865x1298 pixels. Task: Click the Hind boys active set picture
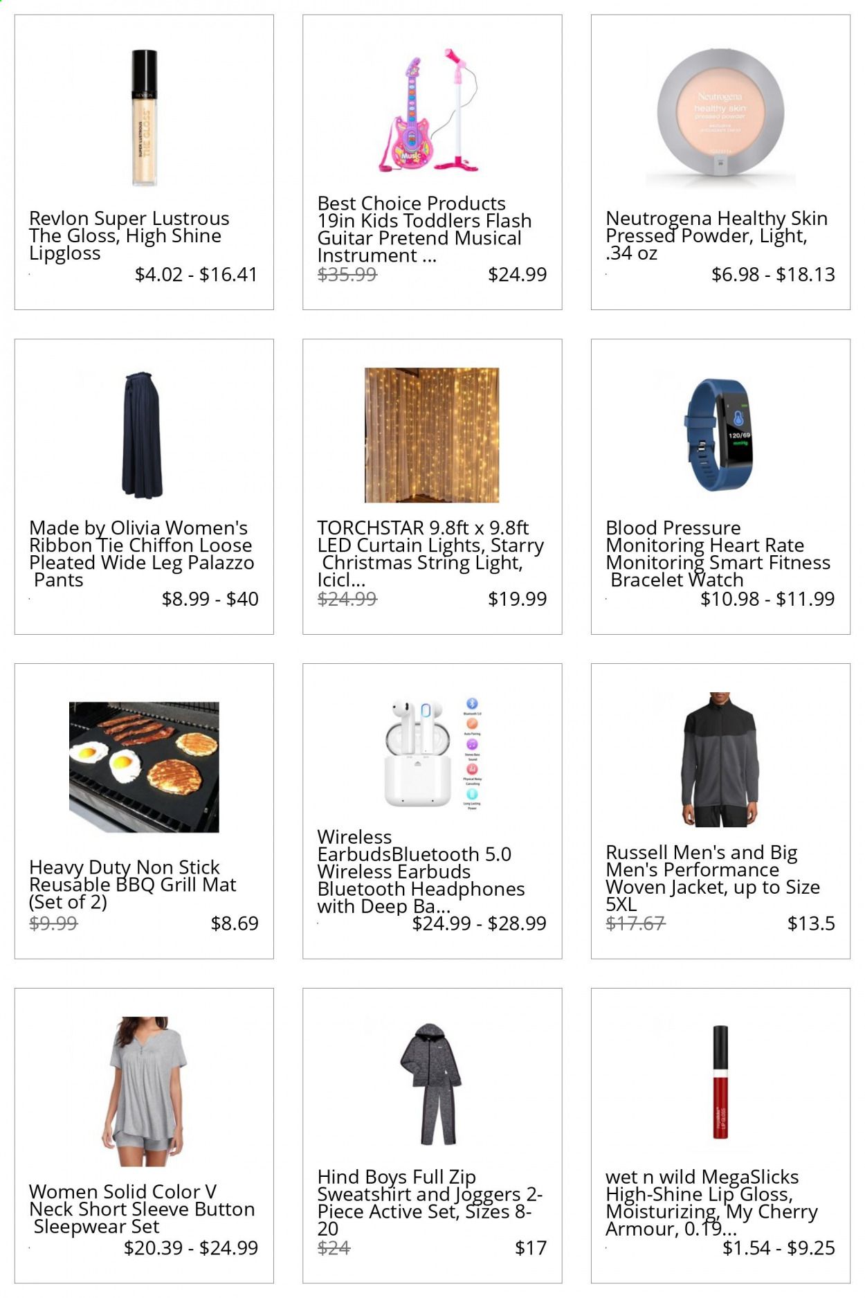tap(430, 1084)
